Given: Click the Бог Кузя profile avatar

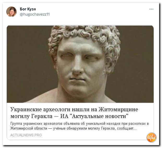Looking at the screenshot, I should point(11,12).
